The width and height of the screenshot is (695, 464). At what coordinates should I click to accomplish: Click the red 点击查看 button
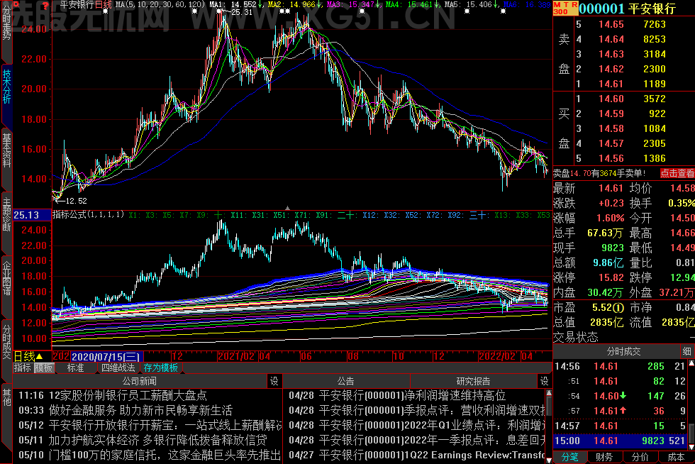677,173
